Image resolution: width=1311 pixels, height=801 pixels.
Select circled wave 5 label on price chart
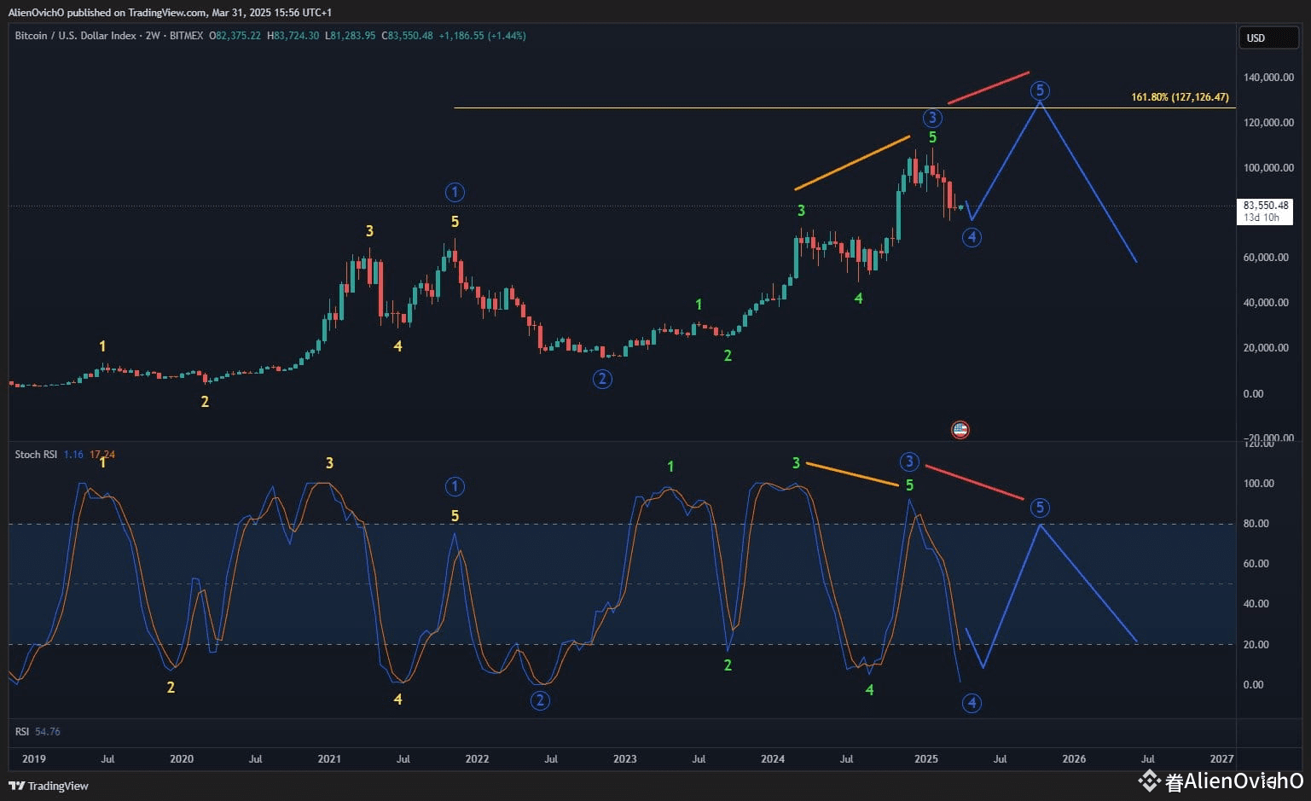coord(1039,90)
